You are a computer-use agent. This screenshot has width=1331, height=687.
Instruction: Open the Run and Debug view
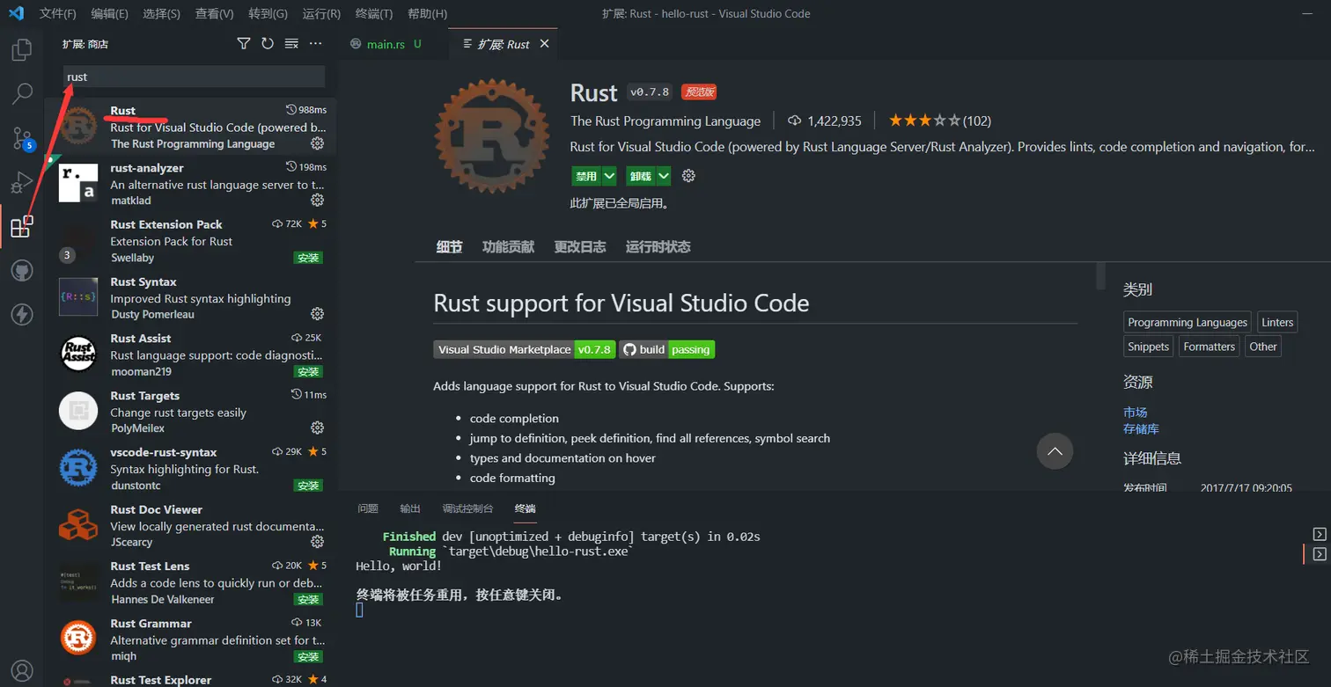tap(22, 182)
